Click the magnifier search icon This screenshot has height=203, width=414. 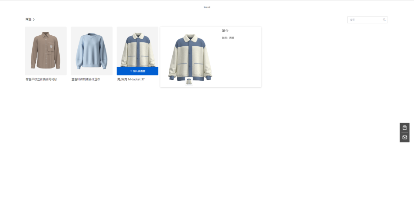[384, 20]
